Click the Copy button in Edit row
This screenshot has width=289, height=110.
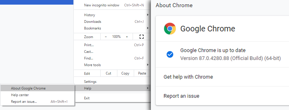tap(125, 73)
